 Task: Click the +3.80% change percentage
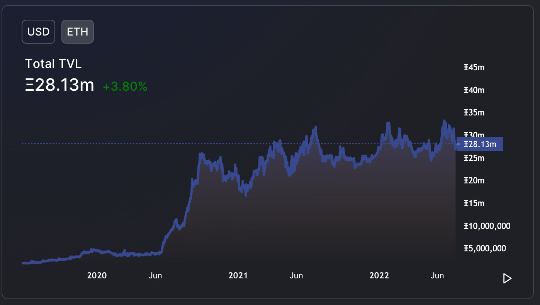(125, 86)
